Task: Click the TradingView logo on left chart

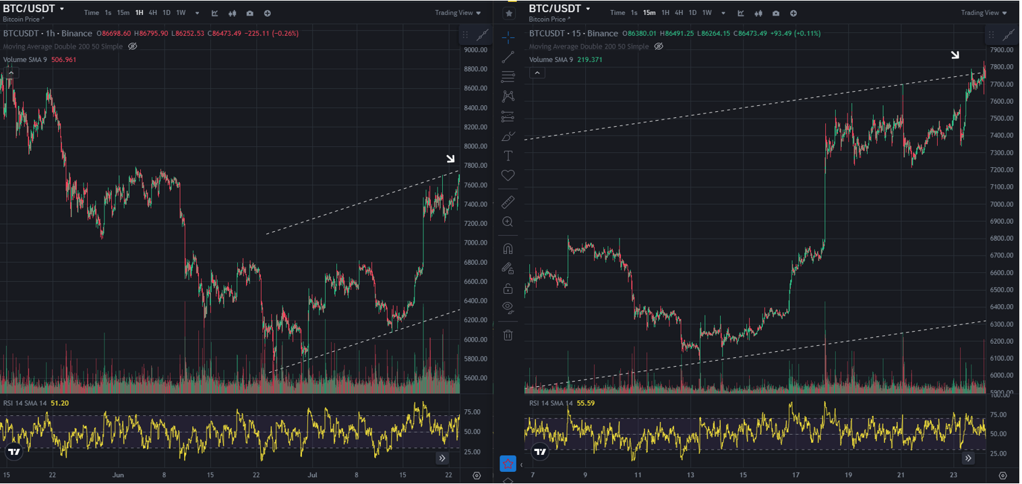Action: point(14,452)
